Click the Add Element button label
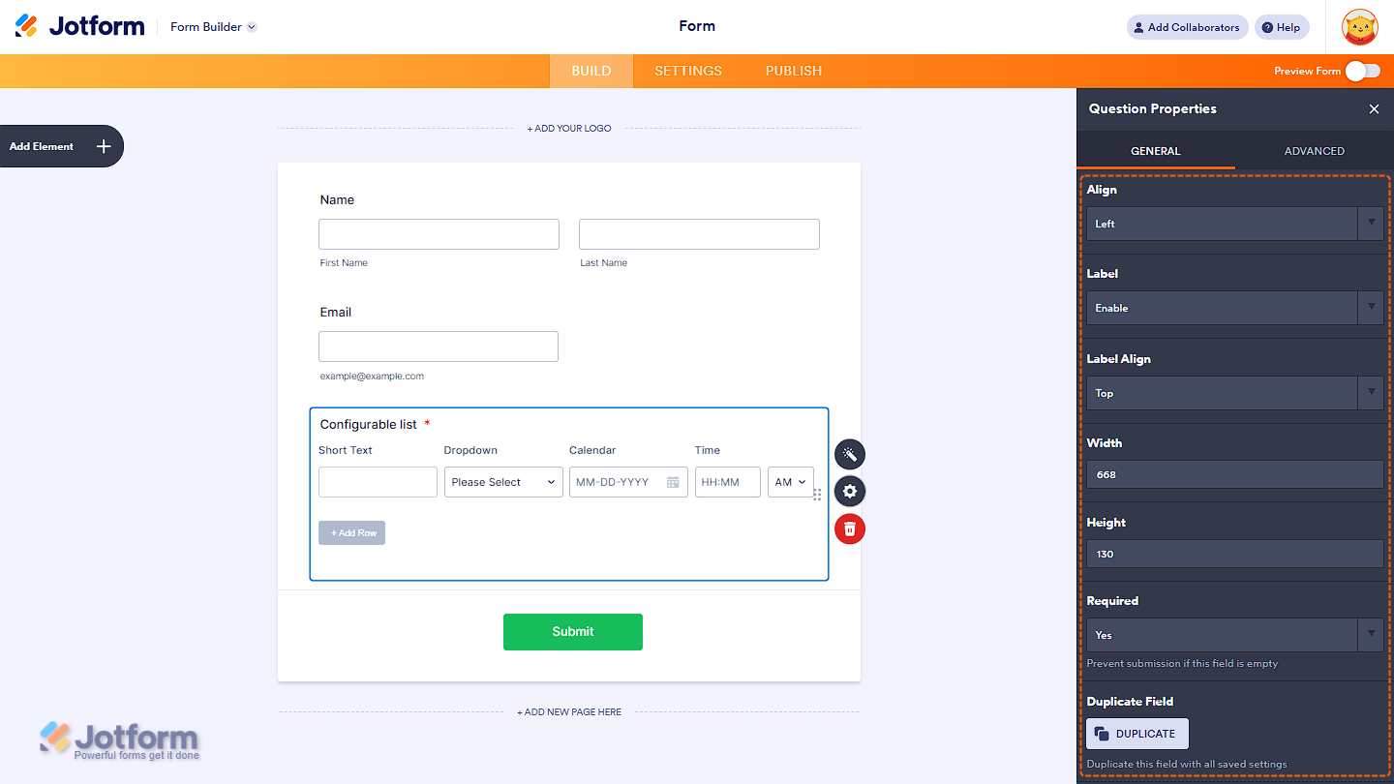Image resolution: width=1394 pixels, height=784 pixels. pos(42,146)
